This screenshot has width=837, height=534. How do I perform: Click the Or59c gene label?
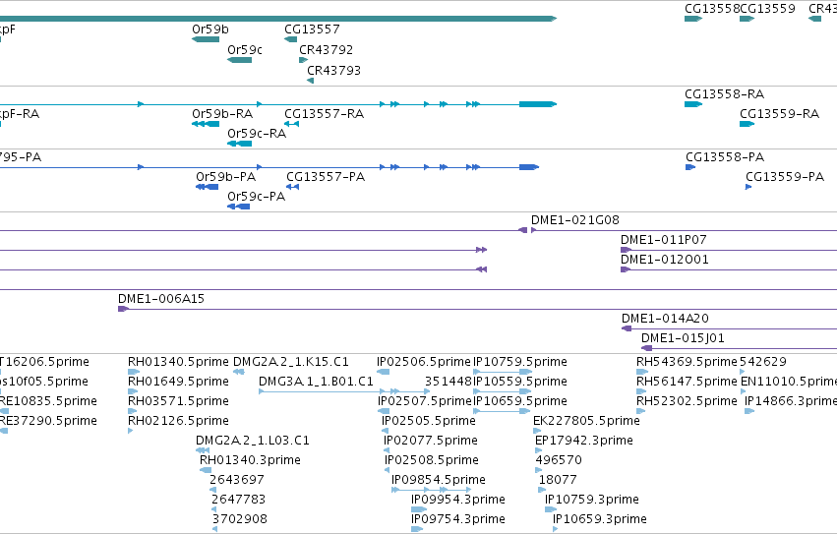245,49
